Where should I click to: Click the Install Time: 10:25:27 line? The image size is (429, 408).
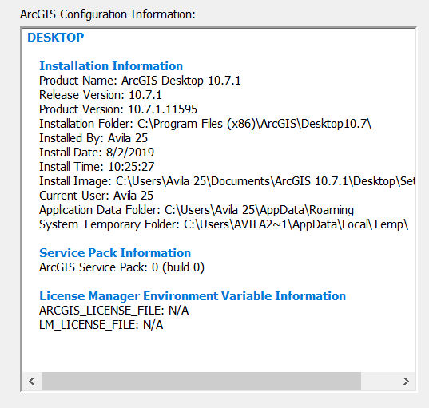tap(97, 167)
